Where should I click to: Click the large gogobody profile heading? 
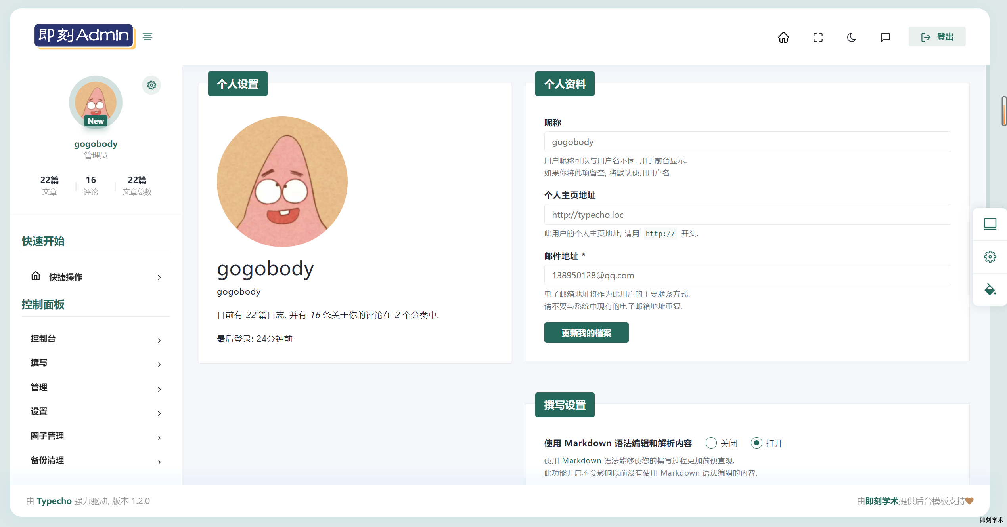coord(265,269)
